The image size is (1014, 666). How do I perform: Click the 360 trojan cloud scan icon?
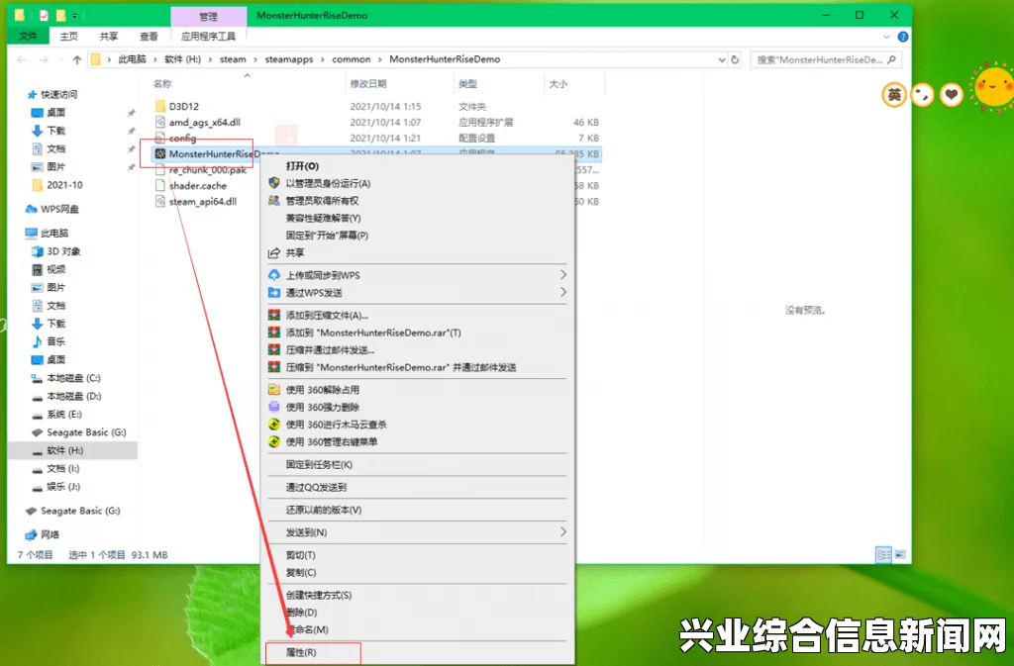274,425
